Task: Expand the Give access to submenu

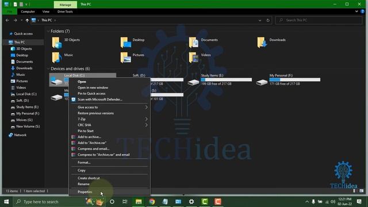Action: click(109, 108)
